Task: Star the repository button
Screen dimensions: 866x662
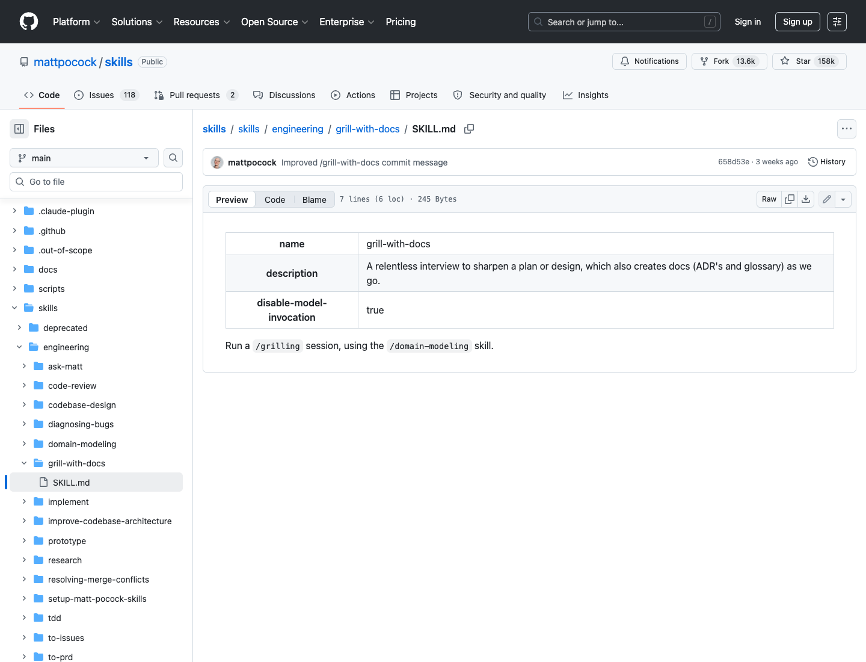Action: point(809,61)
